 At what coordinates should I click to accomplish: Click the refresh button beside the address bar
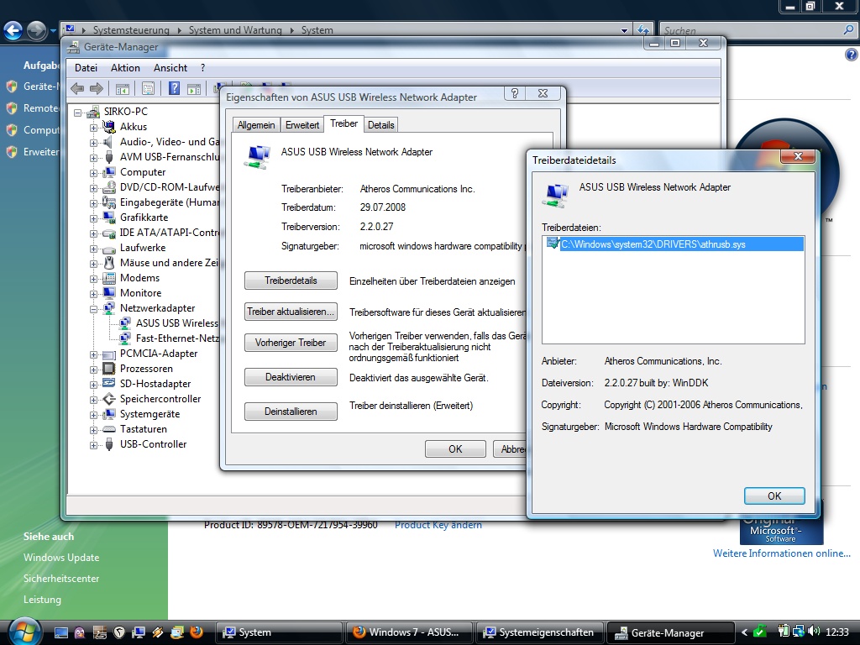[642, 29]
